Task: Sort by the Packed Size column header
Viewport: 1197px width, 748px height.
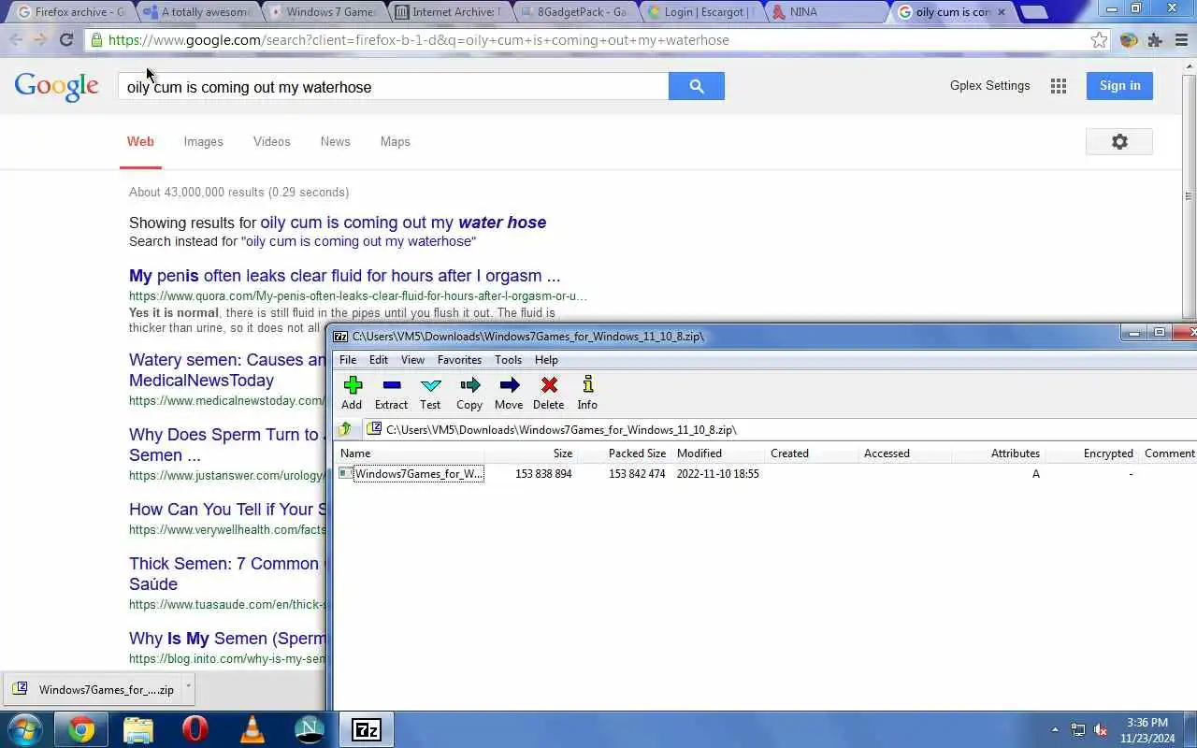Action: (637, 453)
